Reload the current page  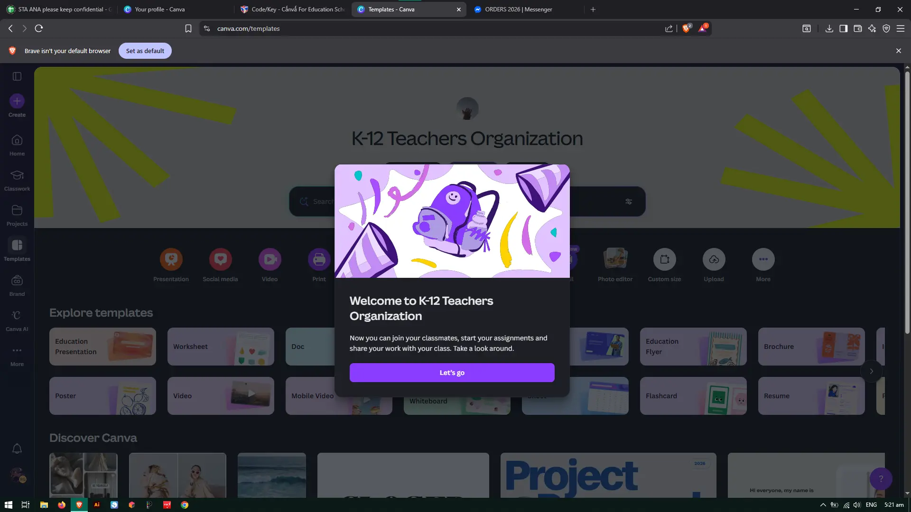(x=39, y=28)
